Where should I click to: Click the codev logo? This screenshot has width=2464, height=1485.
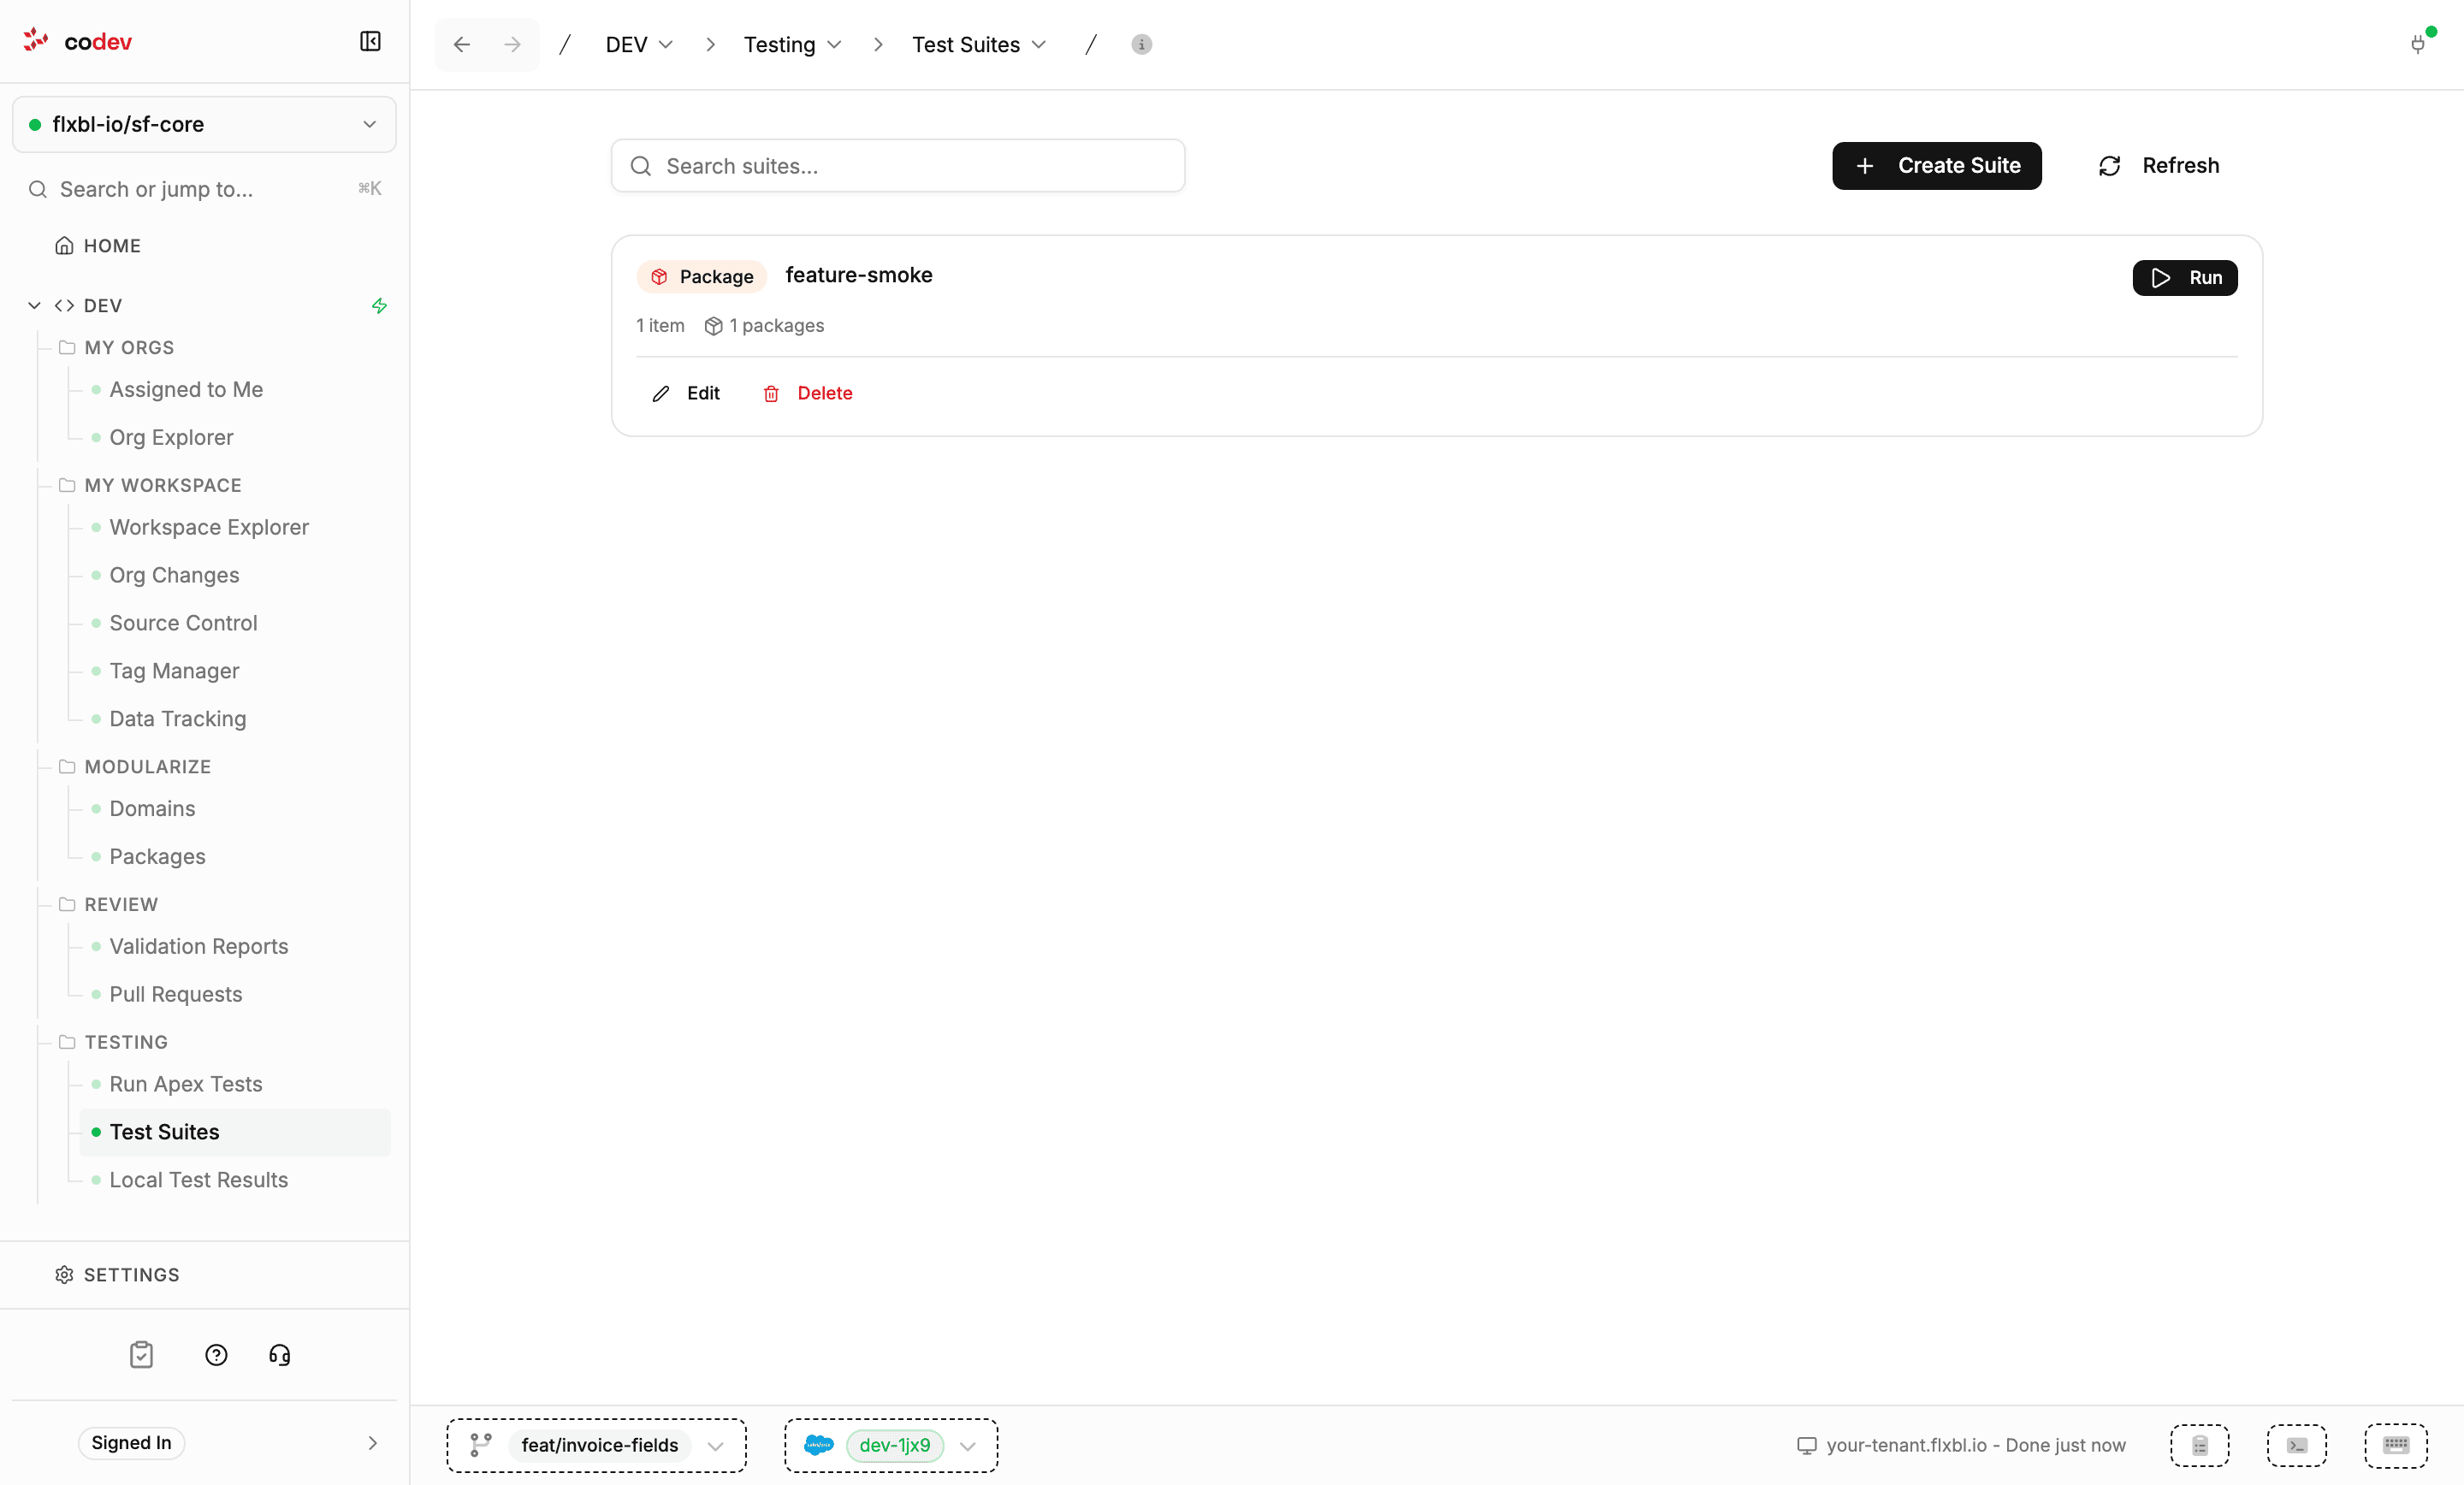tap(78, 41)
